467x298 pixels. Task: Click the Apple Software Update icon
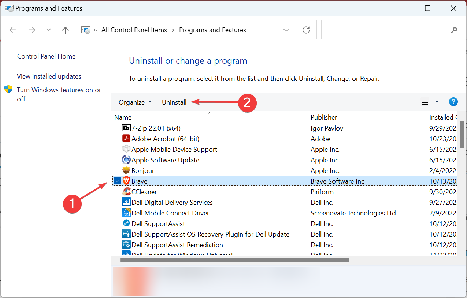(126, 160)
